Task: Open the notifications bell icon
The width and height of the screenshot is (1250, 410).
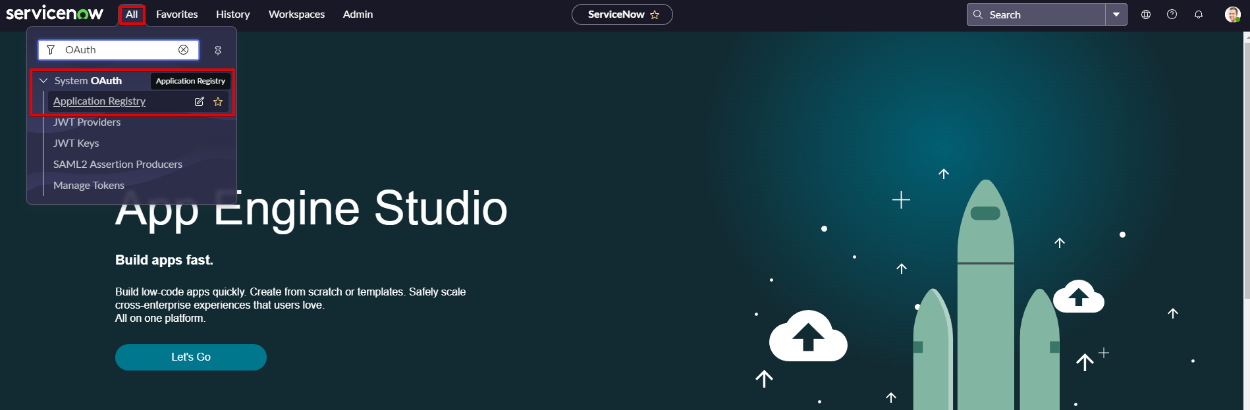Action: click(1199, 14)
